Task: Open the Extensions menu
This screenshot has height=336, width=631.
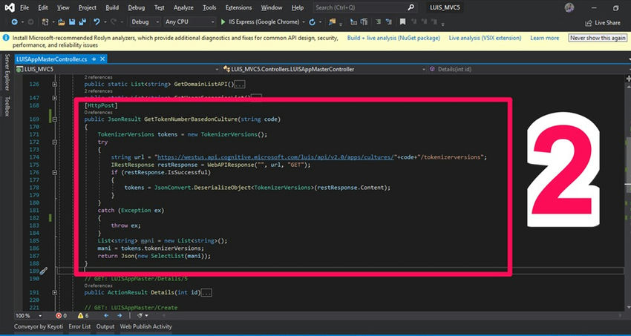Action: point(238,7)
